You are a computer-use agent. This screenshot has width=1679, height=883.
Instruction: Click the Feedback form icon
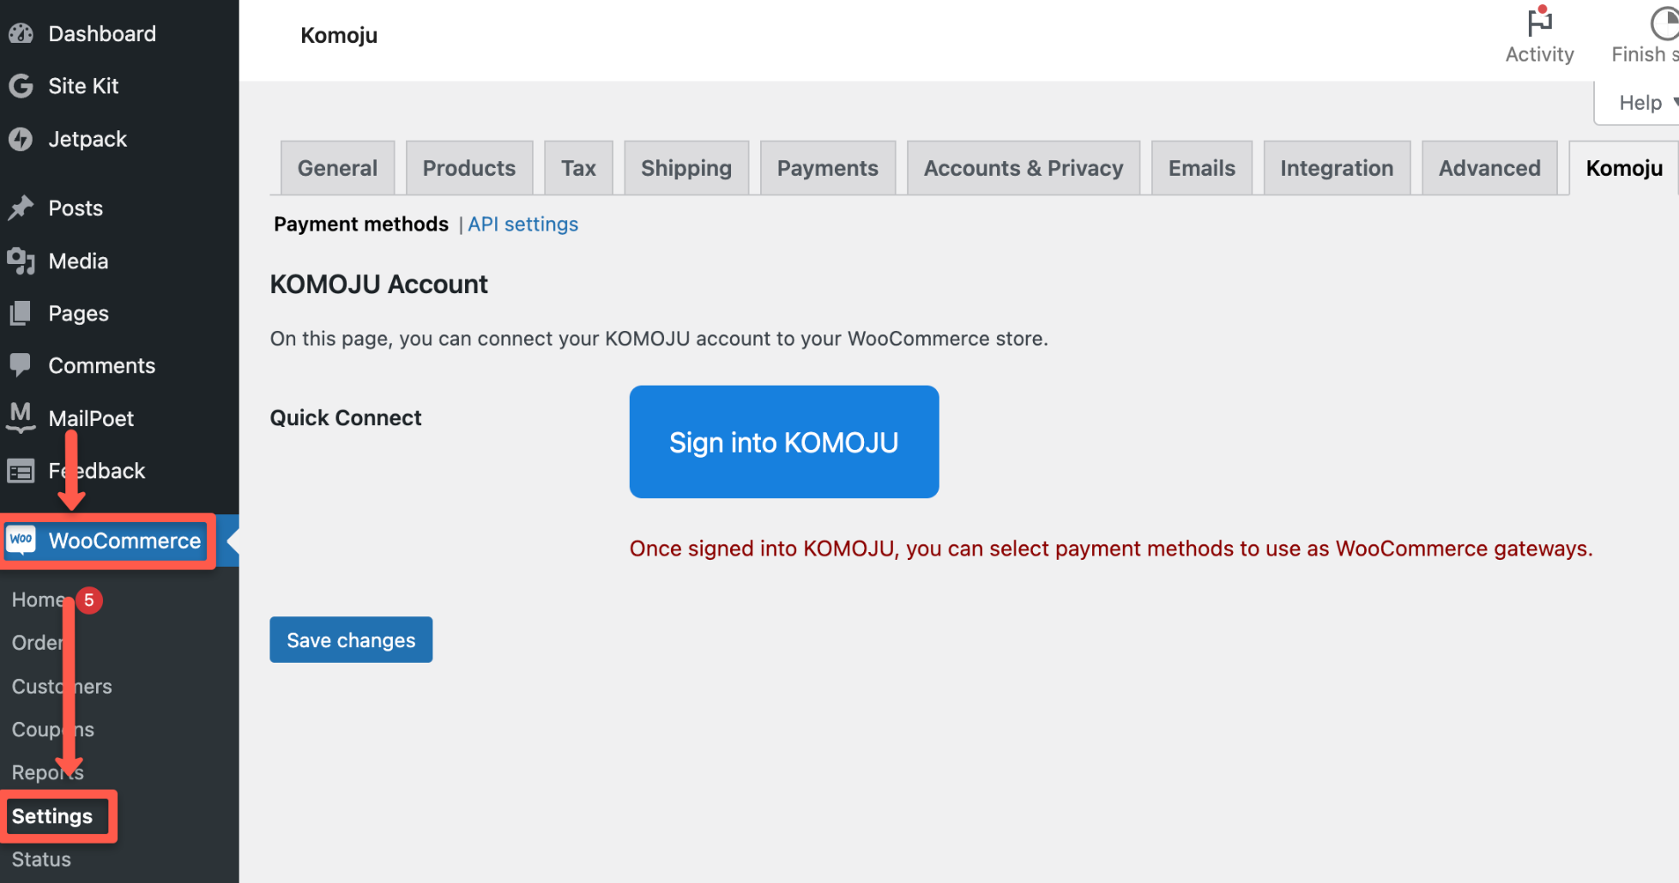pos(21,471)
